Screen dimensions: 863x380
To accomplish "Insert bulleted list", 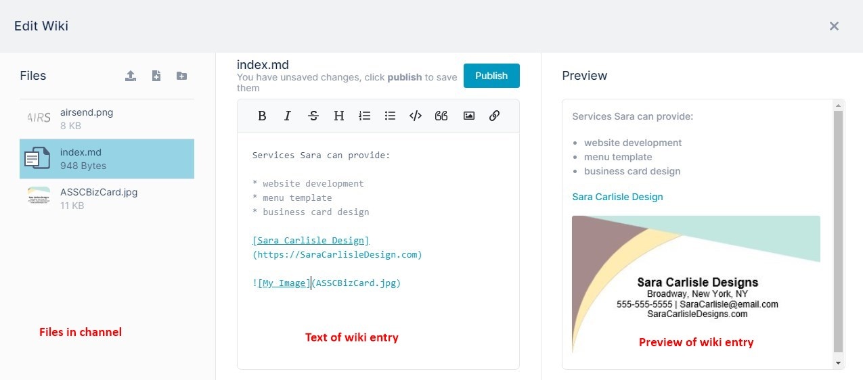I will (390, 116).
